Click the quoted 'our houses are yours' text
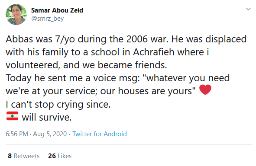256x166 pixels. (148, 91)
